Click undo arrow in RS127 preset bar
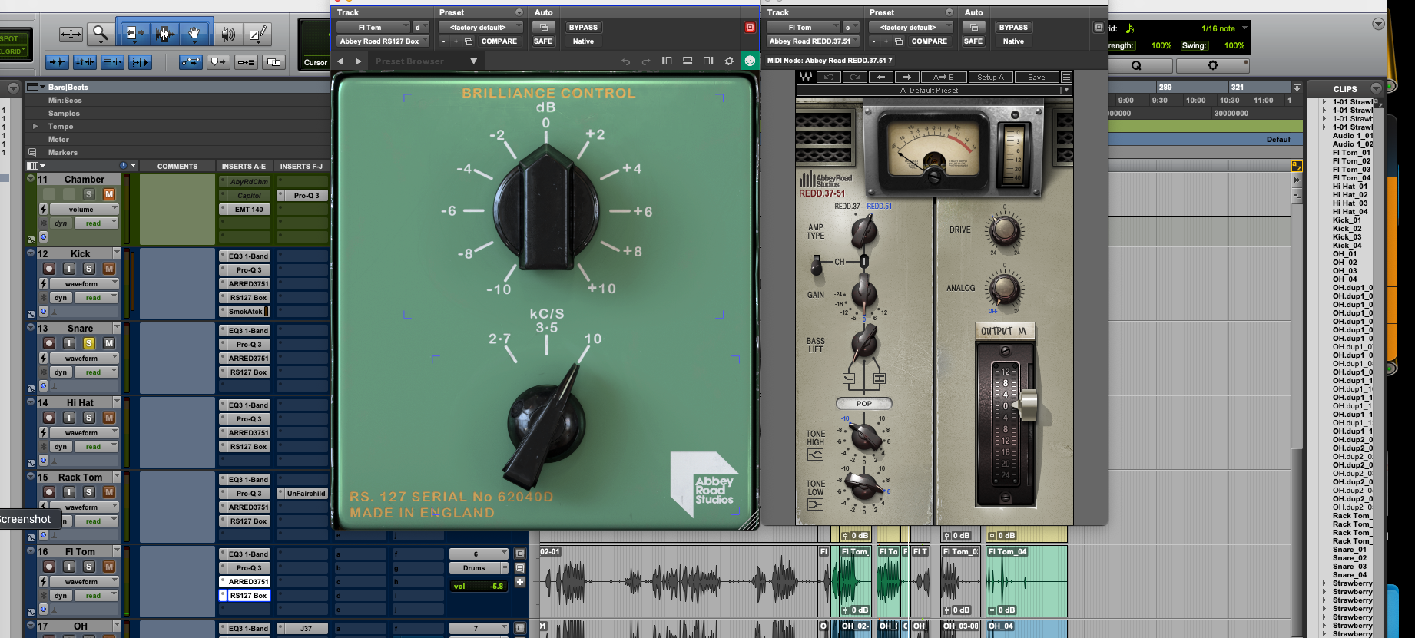This screenshot has width=1415, height=638. [x=626, y=61]
